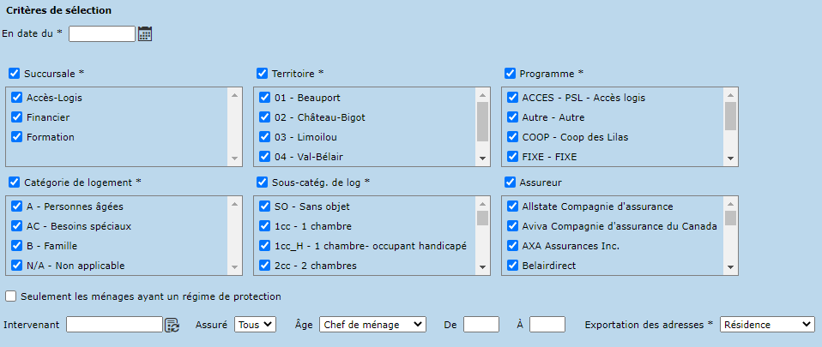The width and height of the screenshot is (822, 347).
Task: Click the Intervenant lookup icon
Action: pyautogui.click(x=172, y=325)
